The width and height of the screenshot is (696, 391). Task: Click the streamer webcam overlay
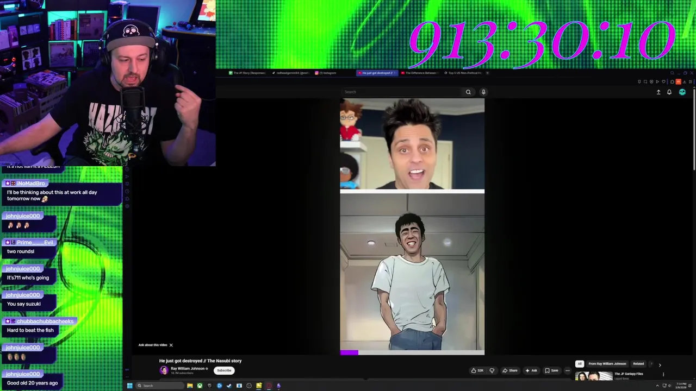click(x=108, y=83)
